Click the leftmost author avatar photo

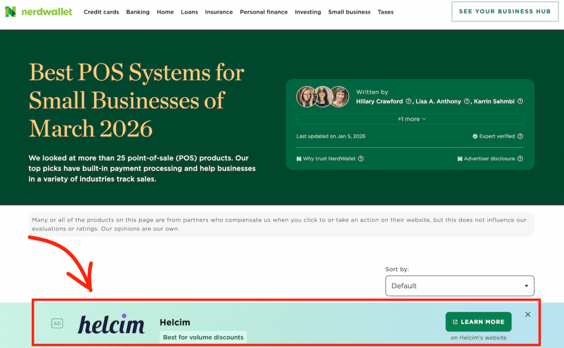click(306, 96)
